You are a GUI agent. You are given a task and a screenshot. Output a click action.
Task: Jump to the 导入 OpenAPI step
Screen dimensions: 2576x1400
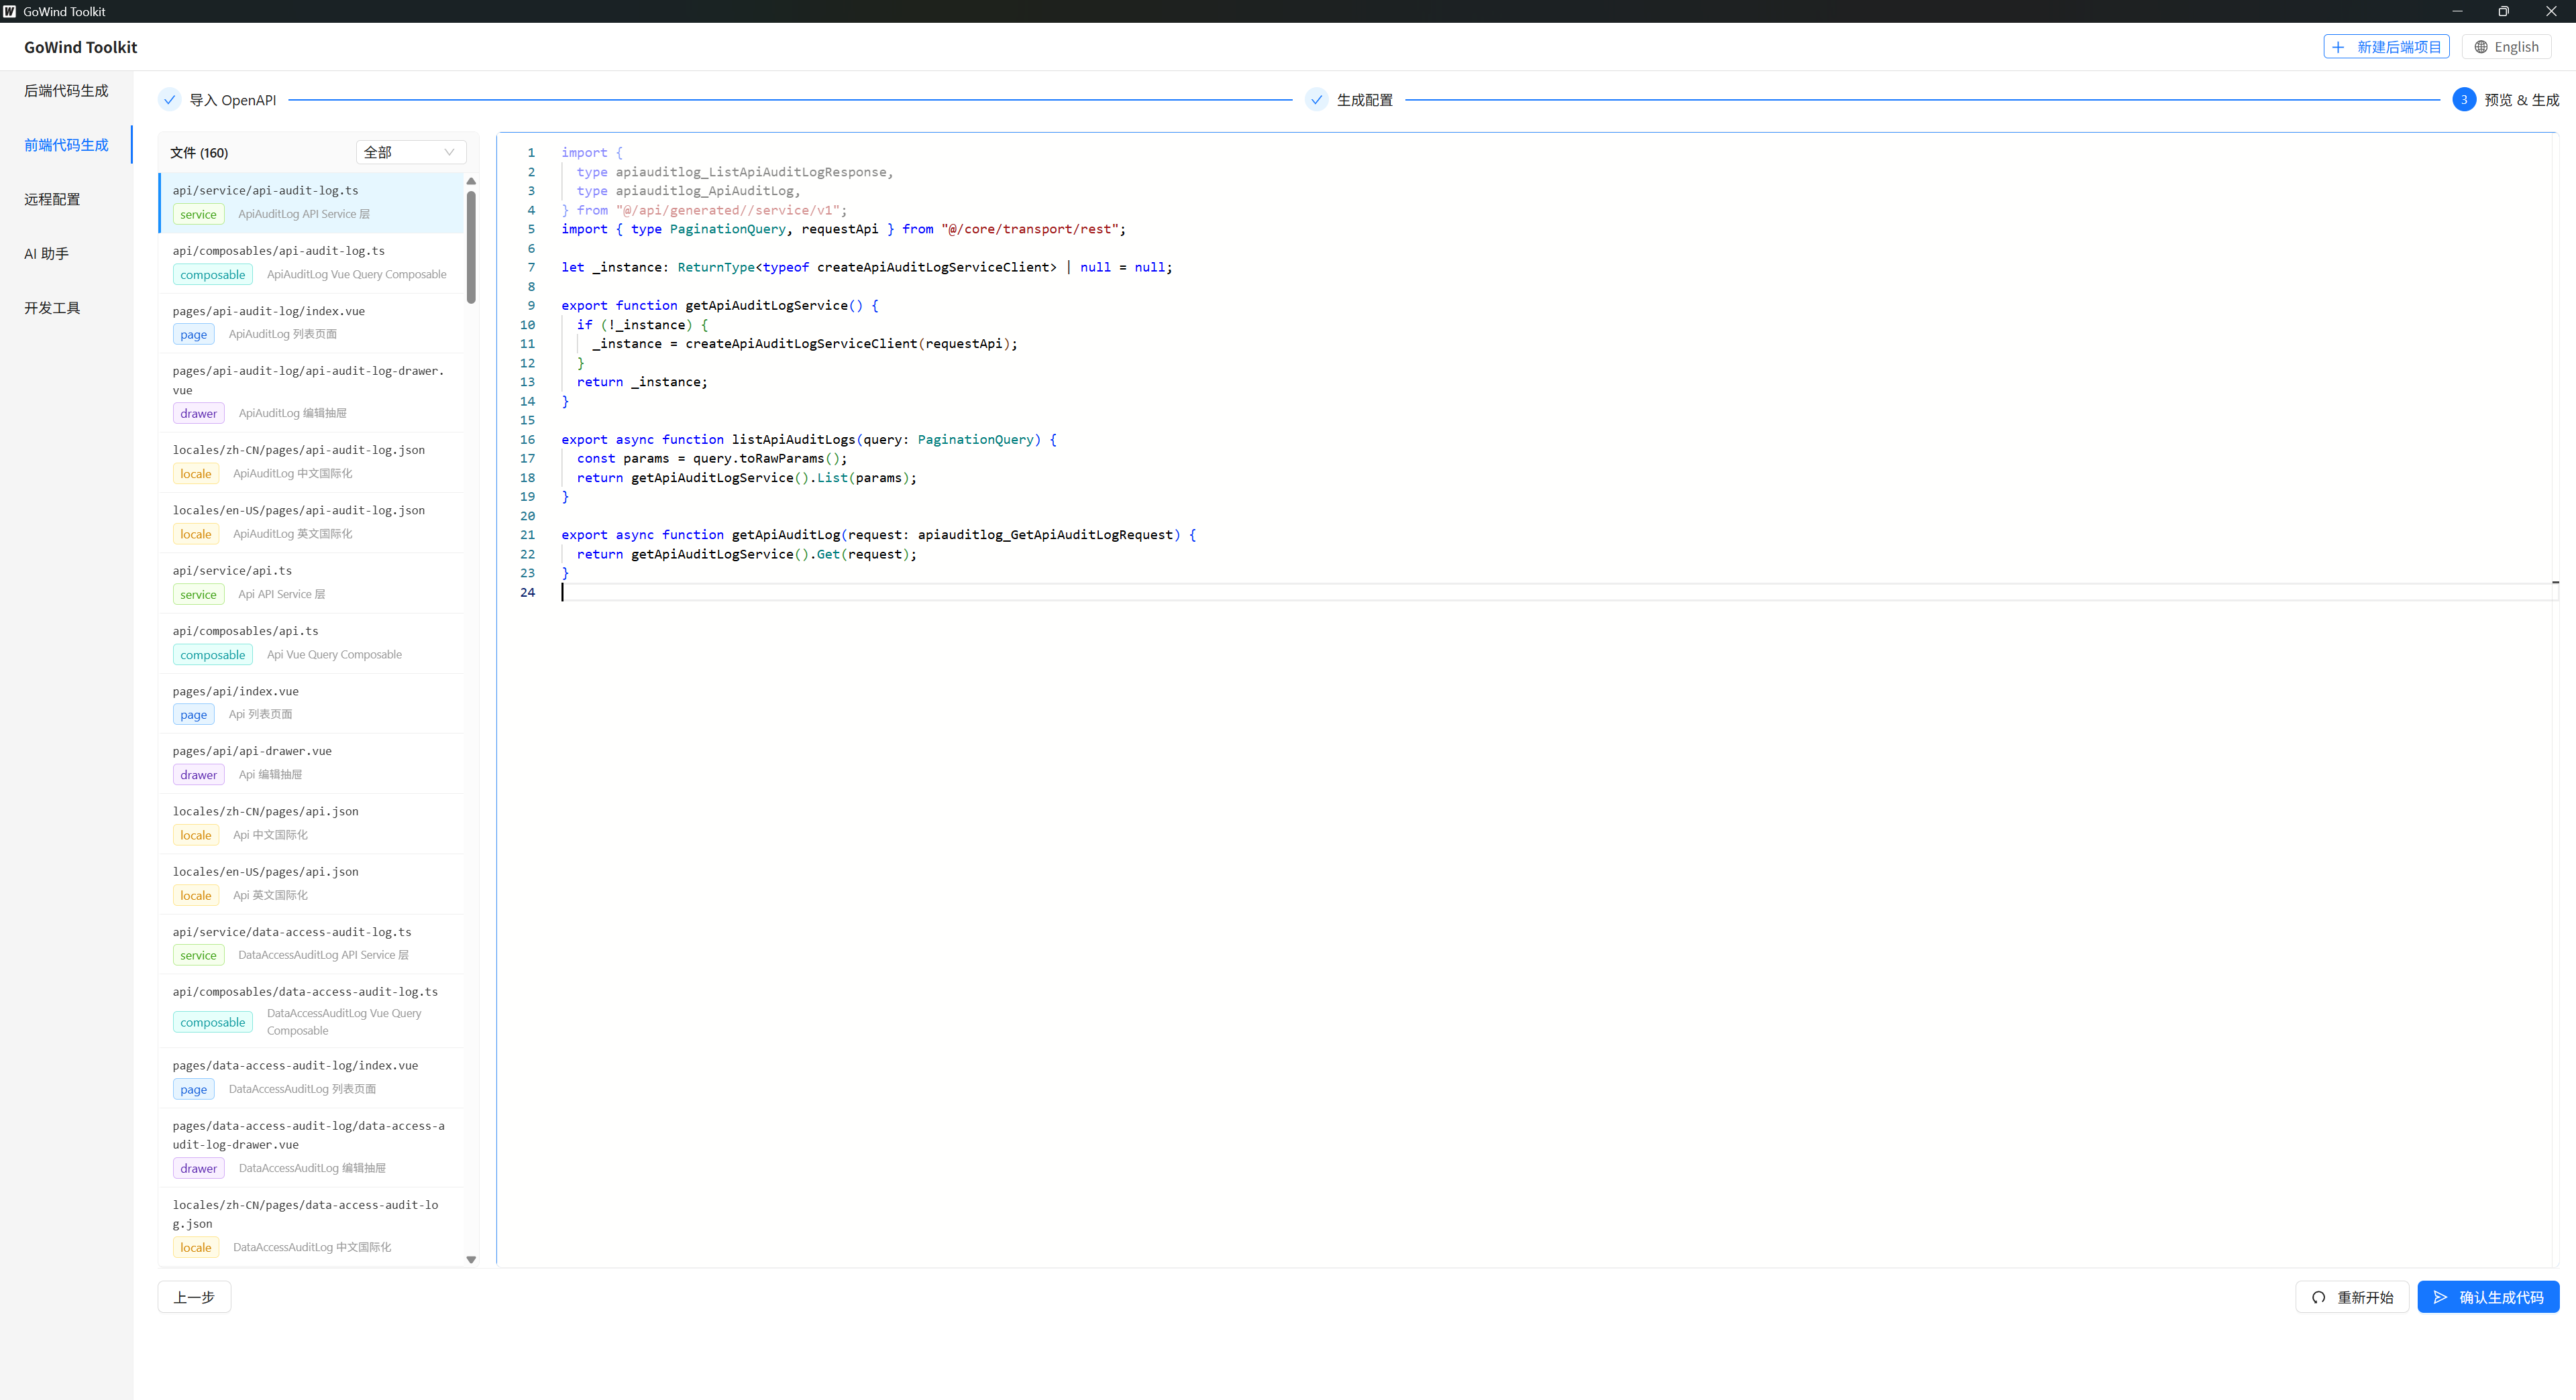[232, 100]
